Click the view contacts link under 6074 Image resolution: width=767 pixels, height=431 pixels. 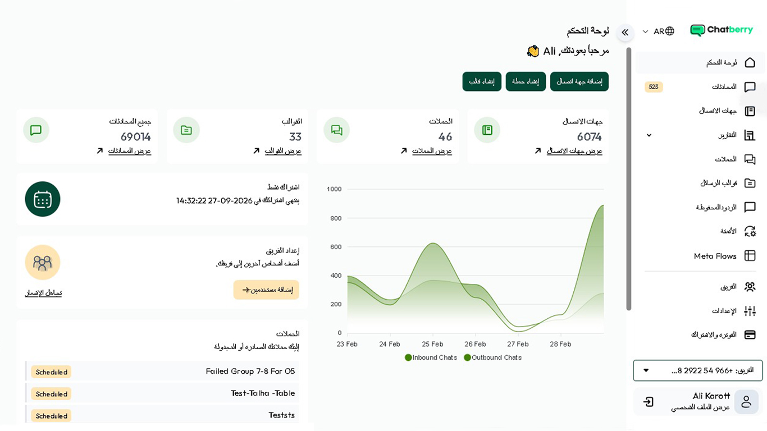pyautogui.click(x=574, y=151)
